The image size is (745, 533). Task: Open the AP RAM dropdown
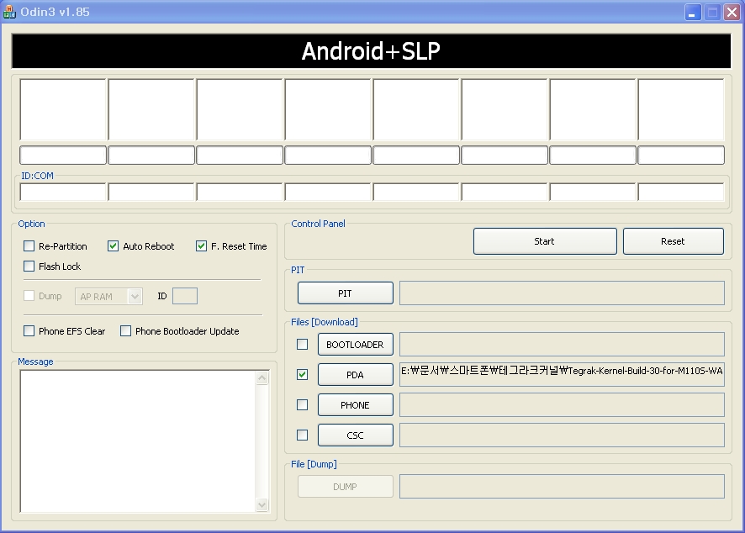(x=135, y=296)
